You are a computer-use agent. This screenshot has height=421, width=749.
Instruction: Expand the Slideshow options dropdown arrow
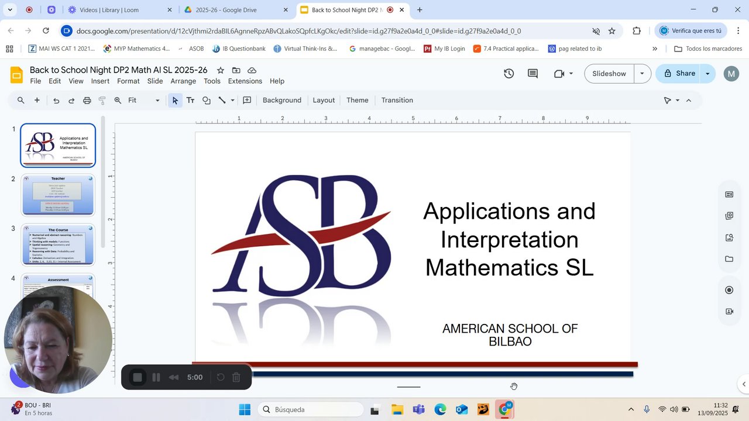click(642, 74)
